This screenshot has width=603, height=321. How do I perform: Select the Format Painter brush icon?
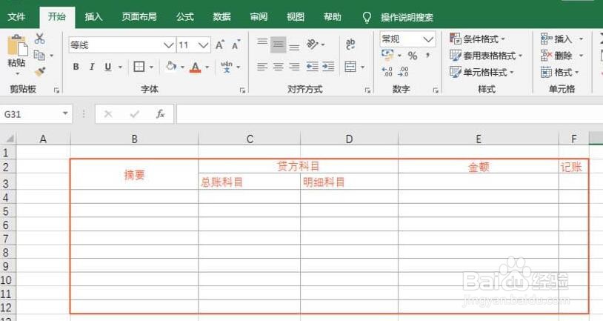[39, 72]
